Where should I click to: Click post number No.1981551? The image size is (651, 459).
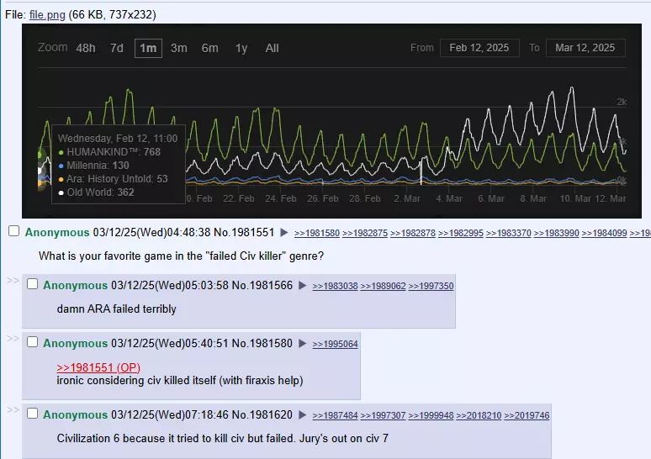pos(244,232)
